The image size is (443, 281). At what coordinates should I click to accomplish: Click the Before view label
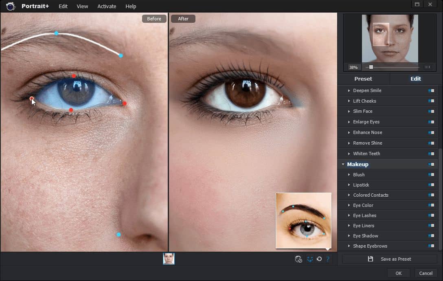tap(154, 18)
